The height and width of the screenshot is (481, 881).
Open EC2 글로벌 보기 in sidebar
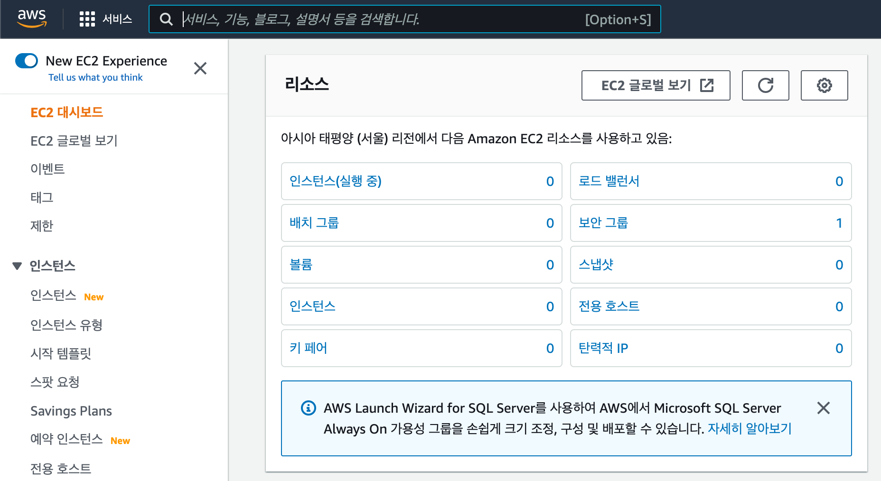[74, 141]
